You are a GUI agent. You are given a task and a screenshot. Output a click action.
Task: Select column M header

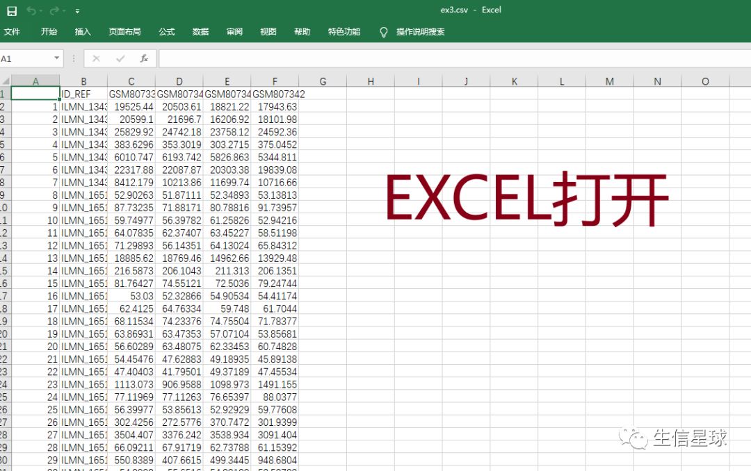(x=610, y=81)
